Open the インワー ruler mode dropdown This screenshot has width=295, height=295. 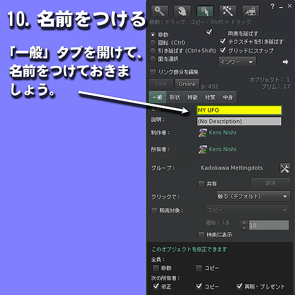pyautogui.click(x=237, y=62)
